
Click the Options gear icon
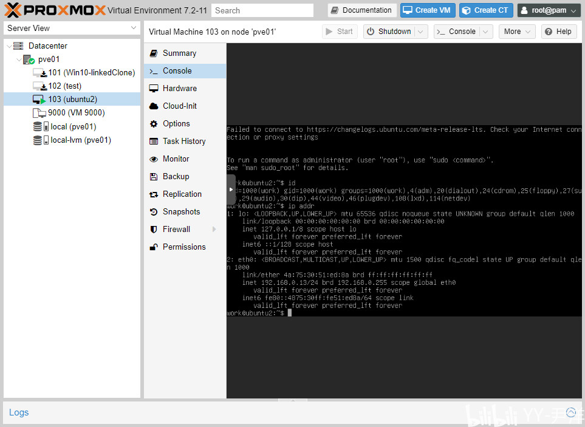(153, 123)
